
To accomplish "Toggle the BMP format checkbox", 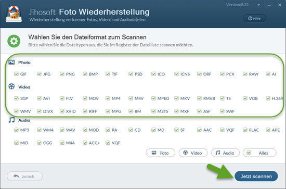I will [x=85, y=74].
